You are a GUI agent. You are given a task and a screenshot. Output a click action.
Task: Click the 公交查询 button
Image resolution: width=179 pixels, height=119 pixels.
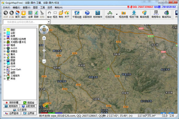(x=20, y=110)
